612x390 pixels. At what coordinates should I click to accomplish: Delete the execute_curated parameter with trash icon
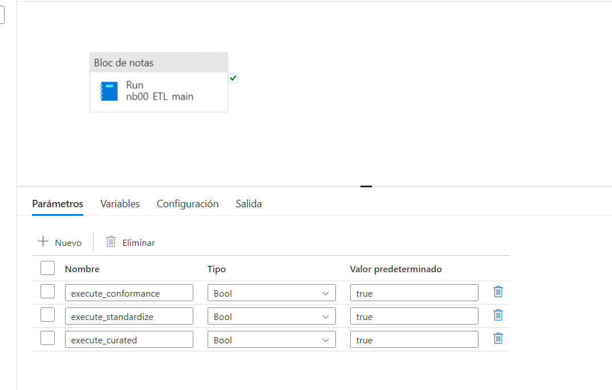click(498, 339)
